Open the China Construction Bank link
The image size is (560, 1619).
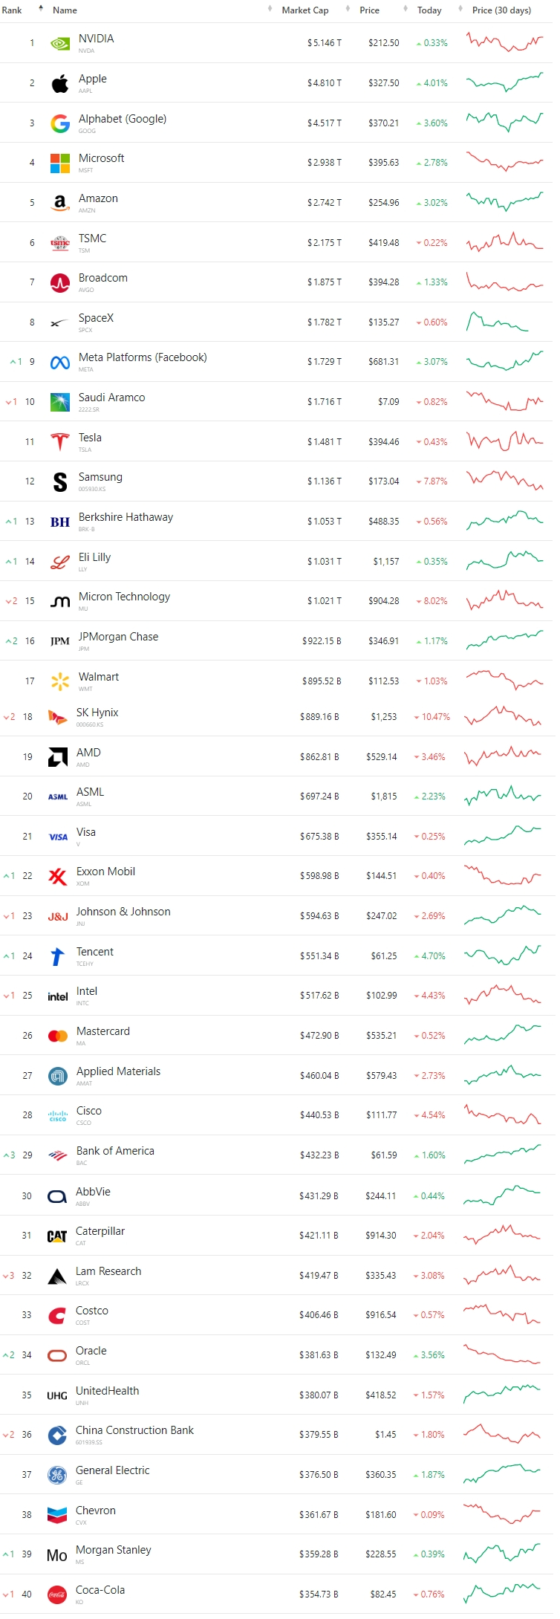134,1430
